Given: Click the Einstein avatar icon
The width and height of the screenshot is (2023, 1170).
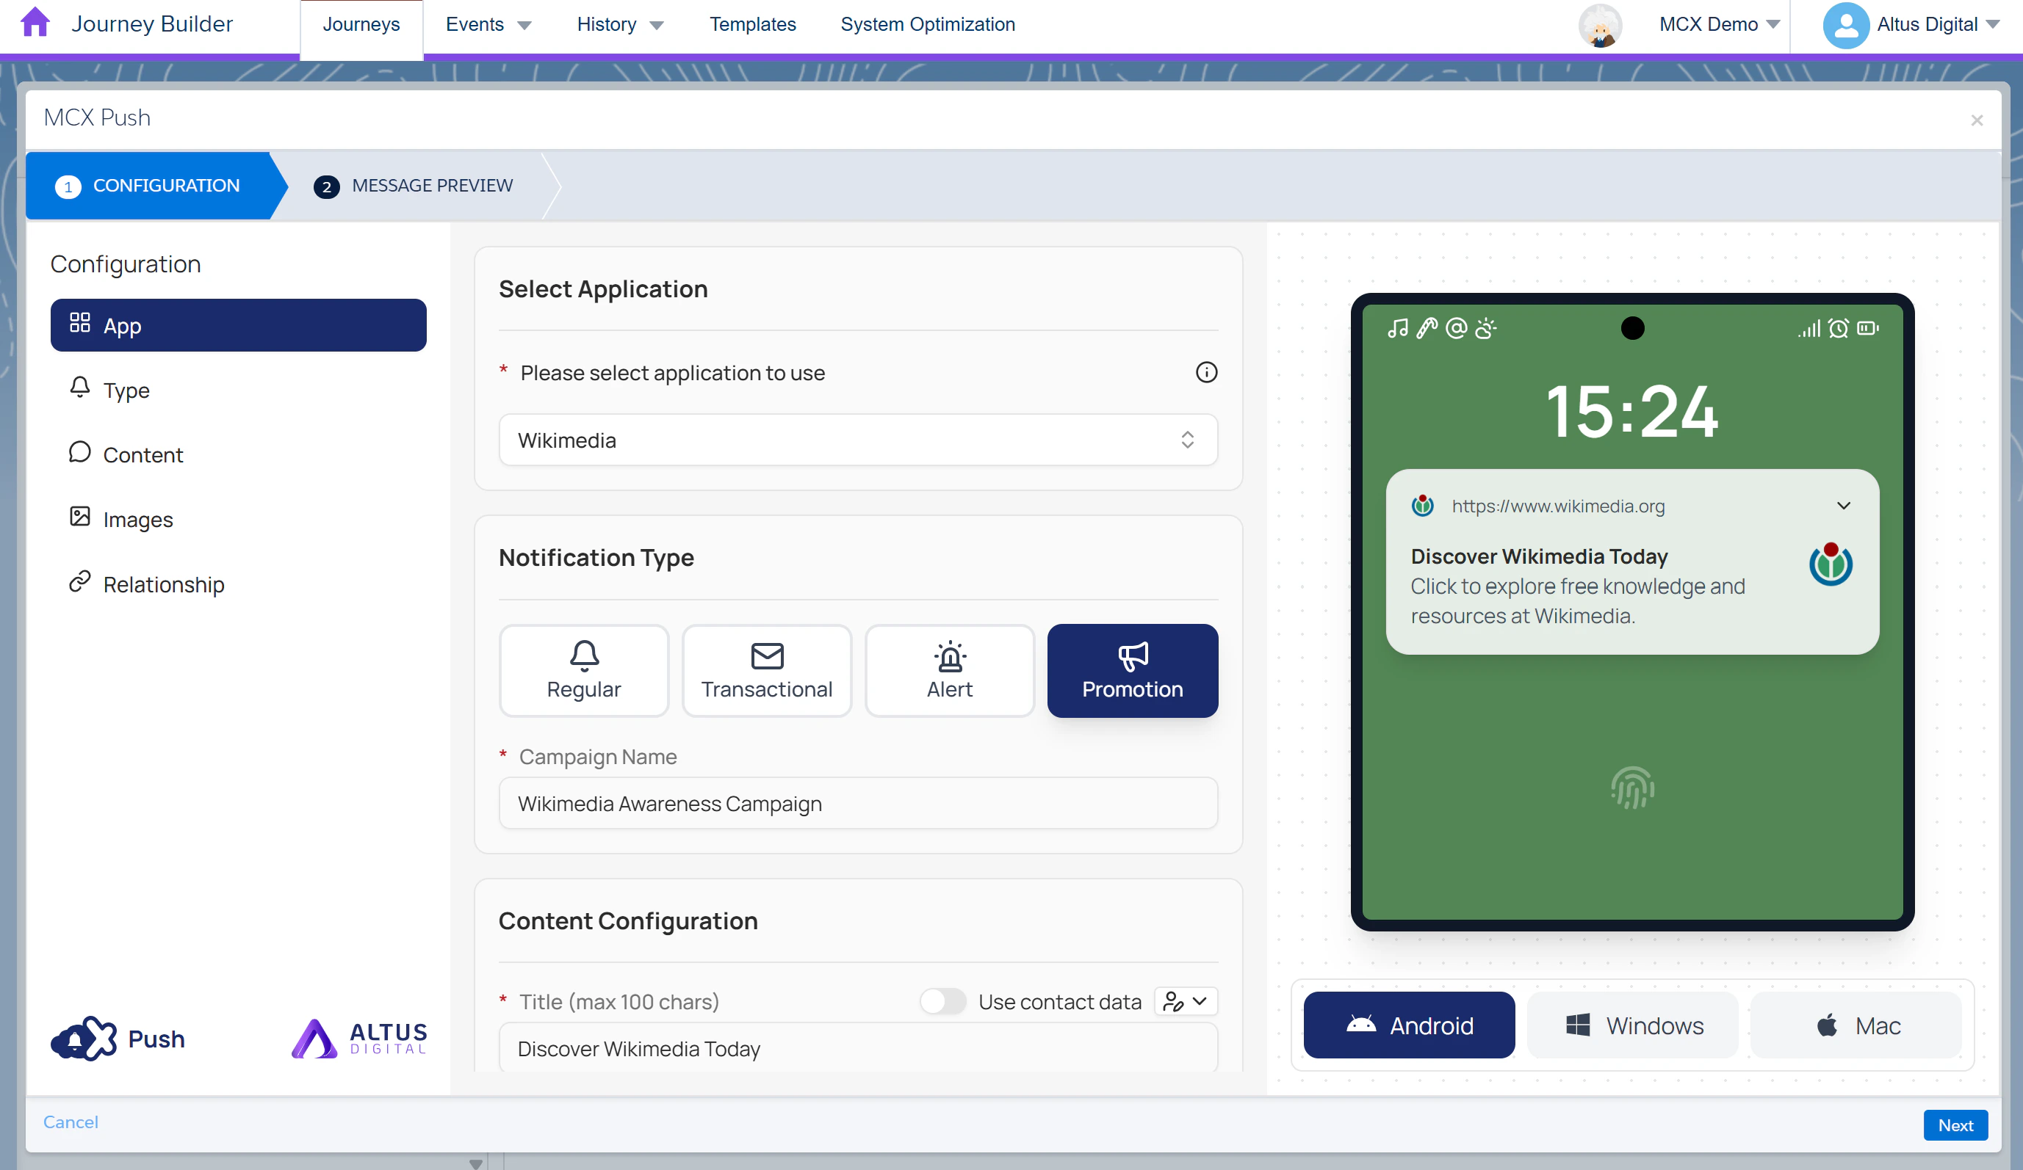Looking at the screenshot, I should pos(1600,25).
